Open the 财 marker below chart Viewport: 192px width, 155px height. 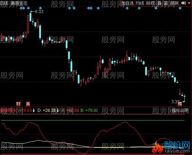click(18, 104)
